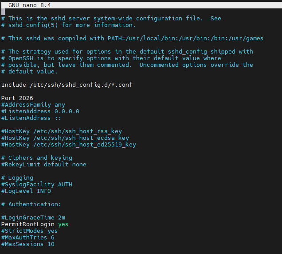282x254 pixels.
Task: Click the line '# possible, but leave them commented.'
Action: 127,65
